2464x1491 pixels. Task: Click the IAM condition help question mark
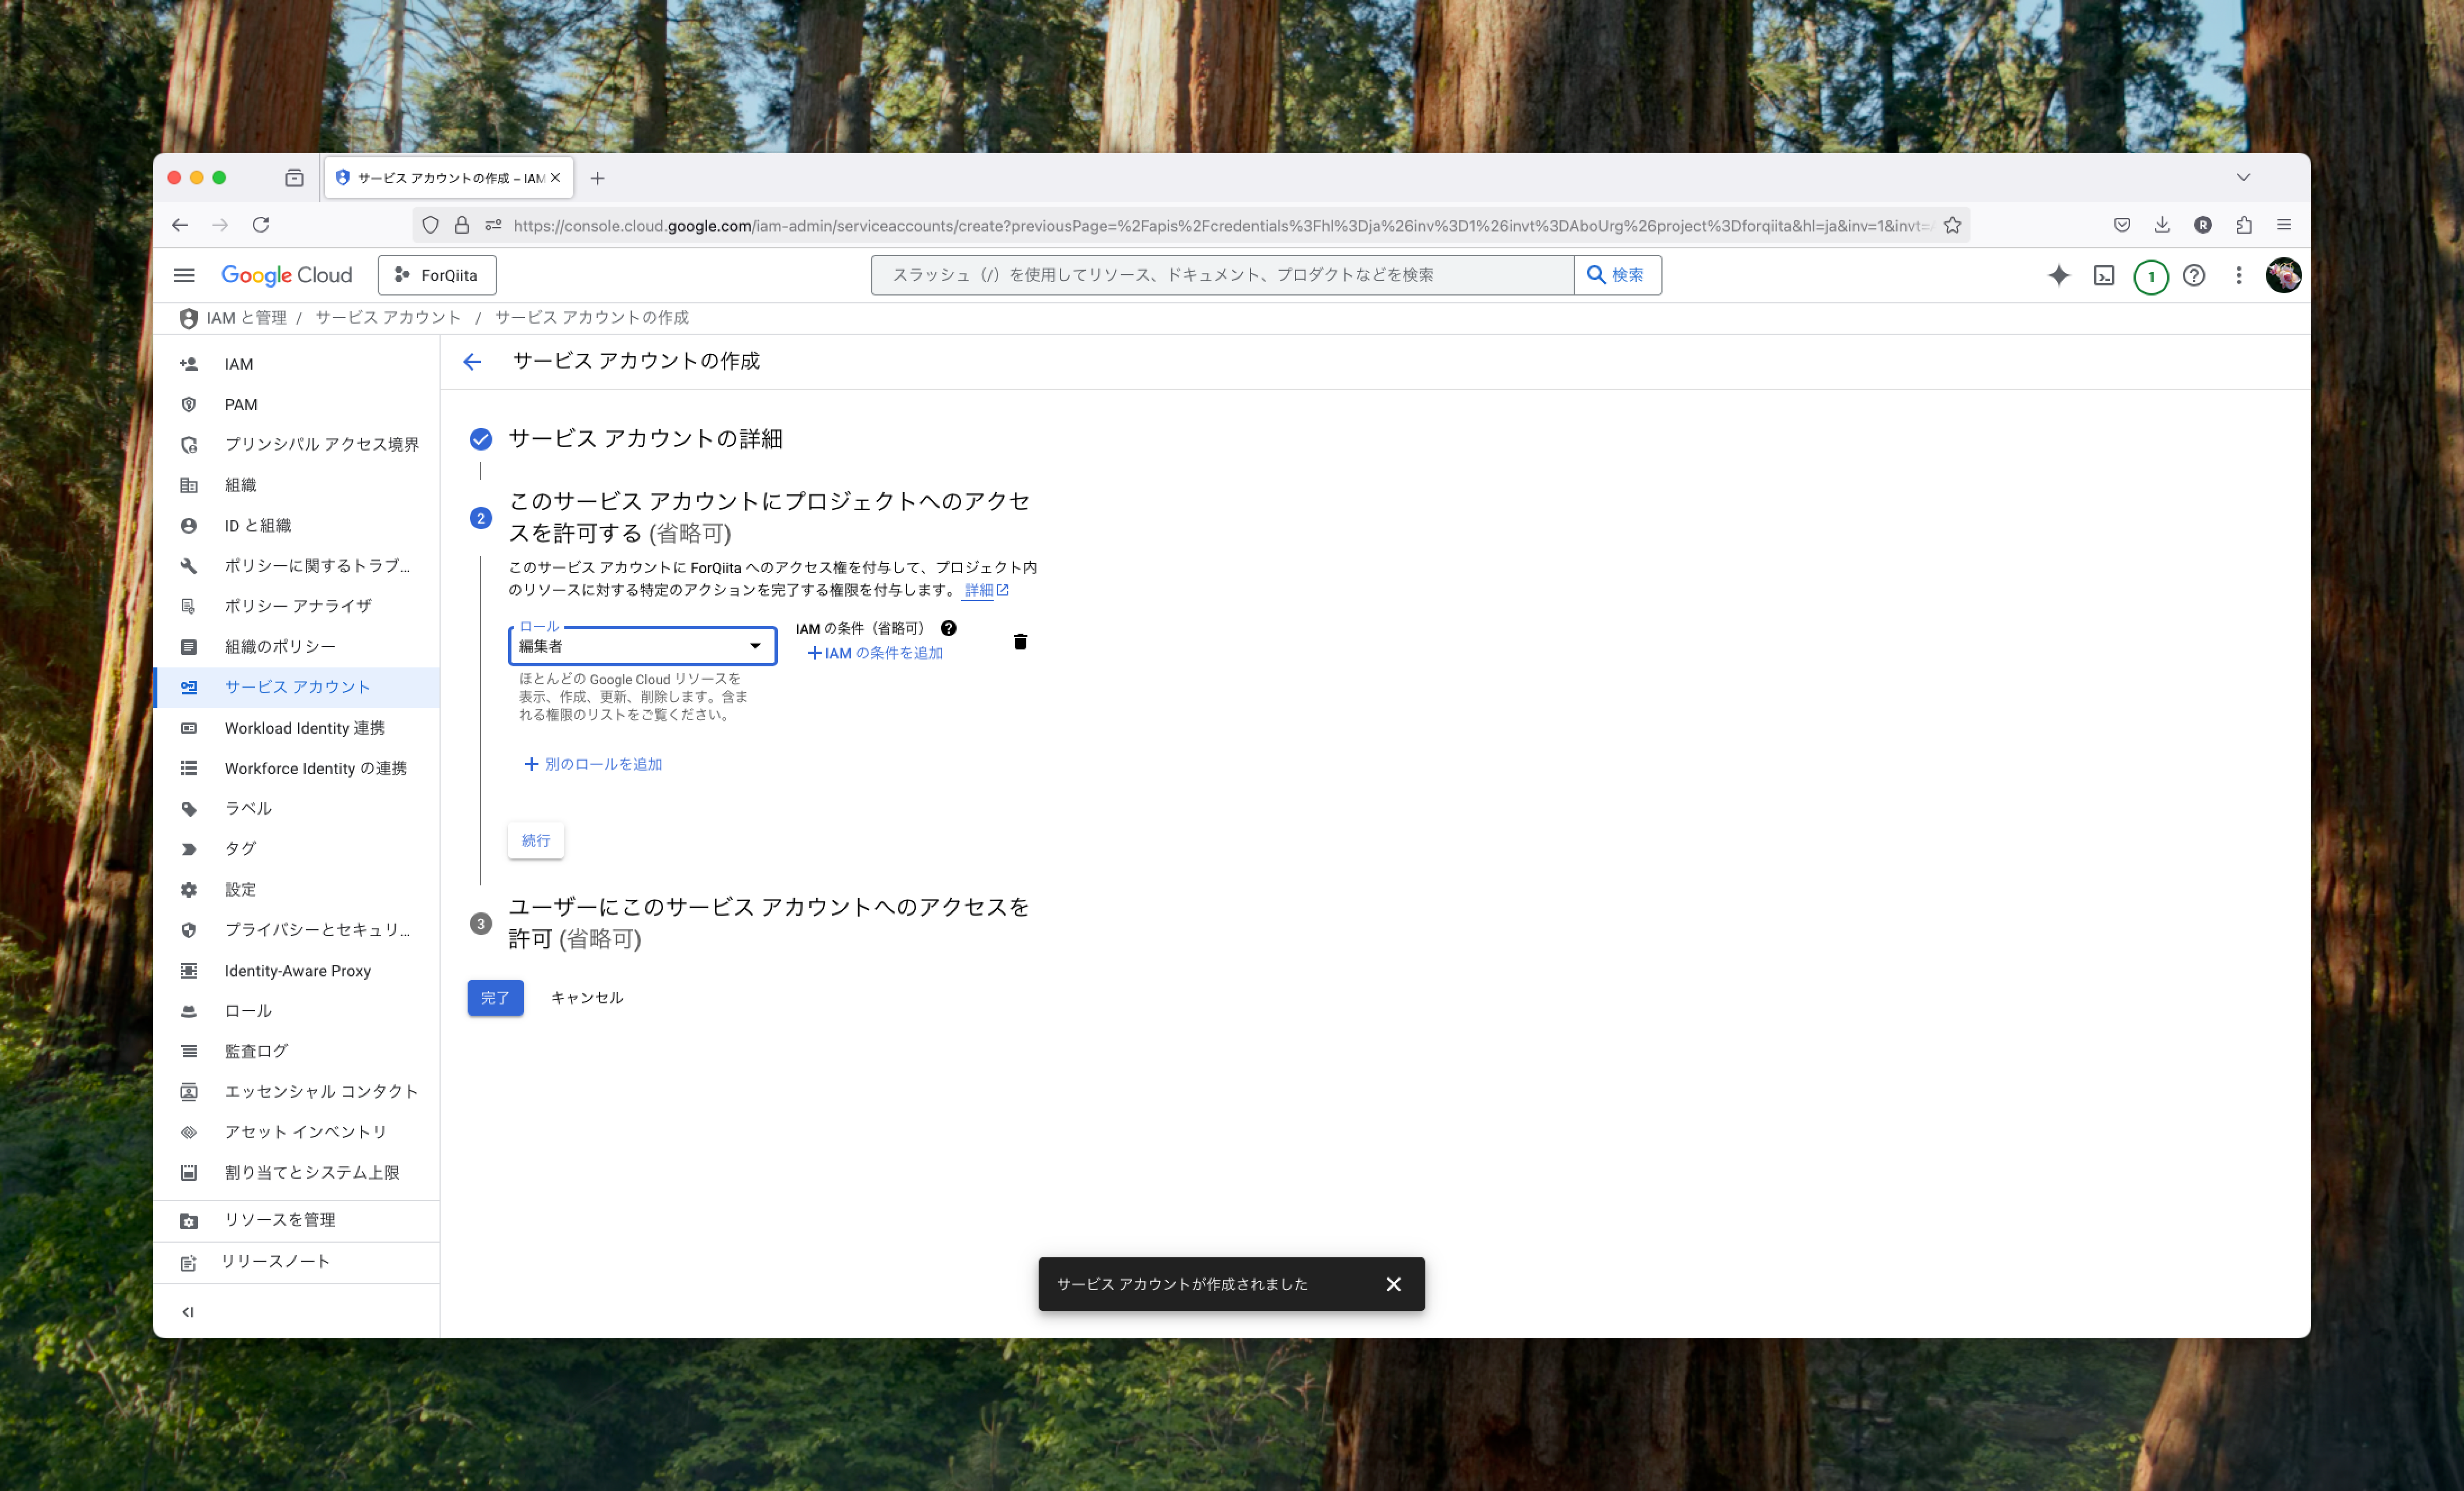click(x=948, y=629)
